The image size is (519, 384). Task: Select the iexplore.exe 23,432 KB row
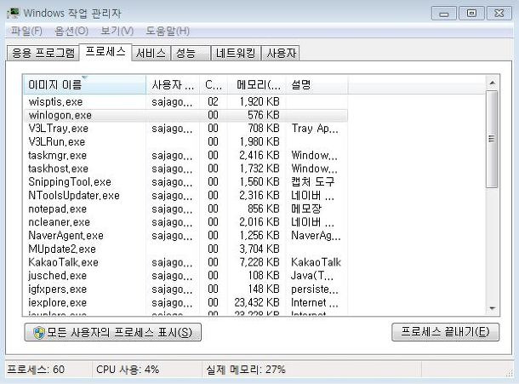click(185, 302)
